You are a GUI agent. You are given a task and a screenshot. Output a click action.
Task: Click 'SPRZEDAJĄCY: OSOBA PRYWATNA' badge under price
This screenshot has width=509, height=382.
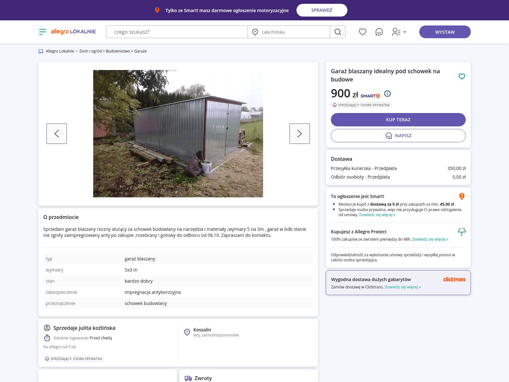tap(361, 105)
